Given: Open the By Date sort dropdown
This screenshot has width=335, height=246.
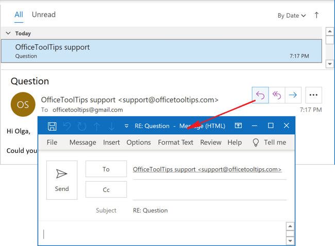Looking at the screenshot, I should click(x=292, y=15).
